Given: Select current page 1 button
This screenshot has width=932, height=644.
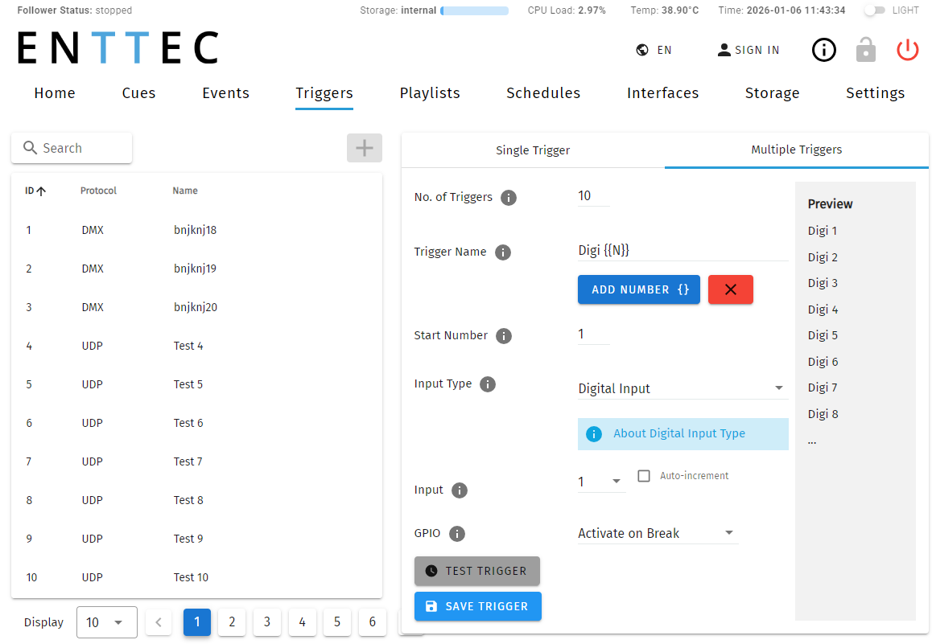Looking at the screenshot, I should click(x=196, y=622).
